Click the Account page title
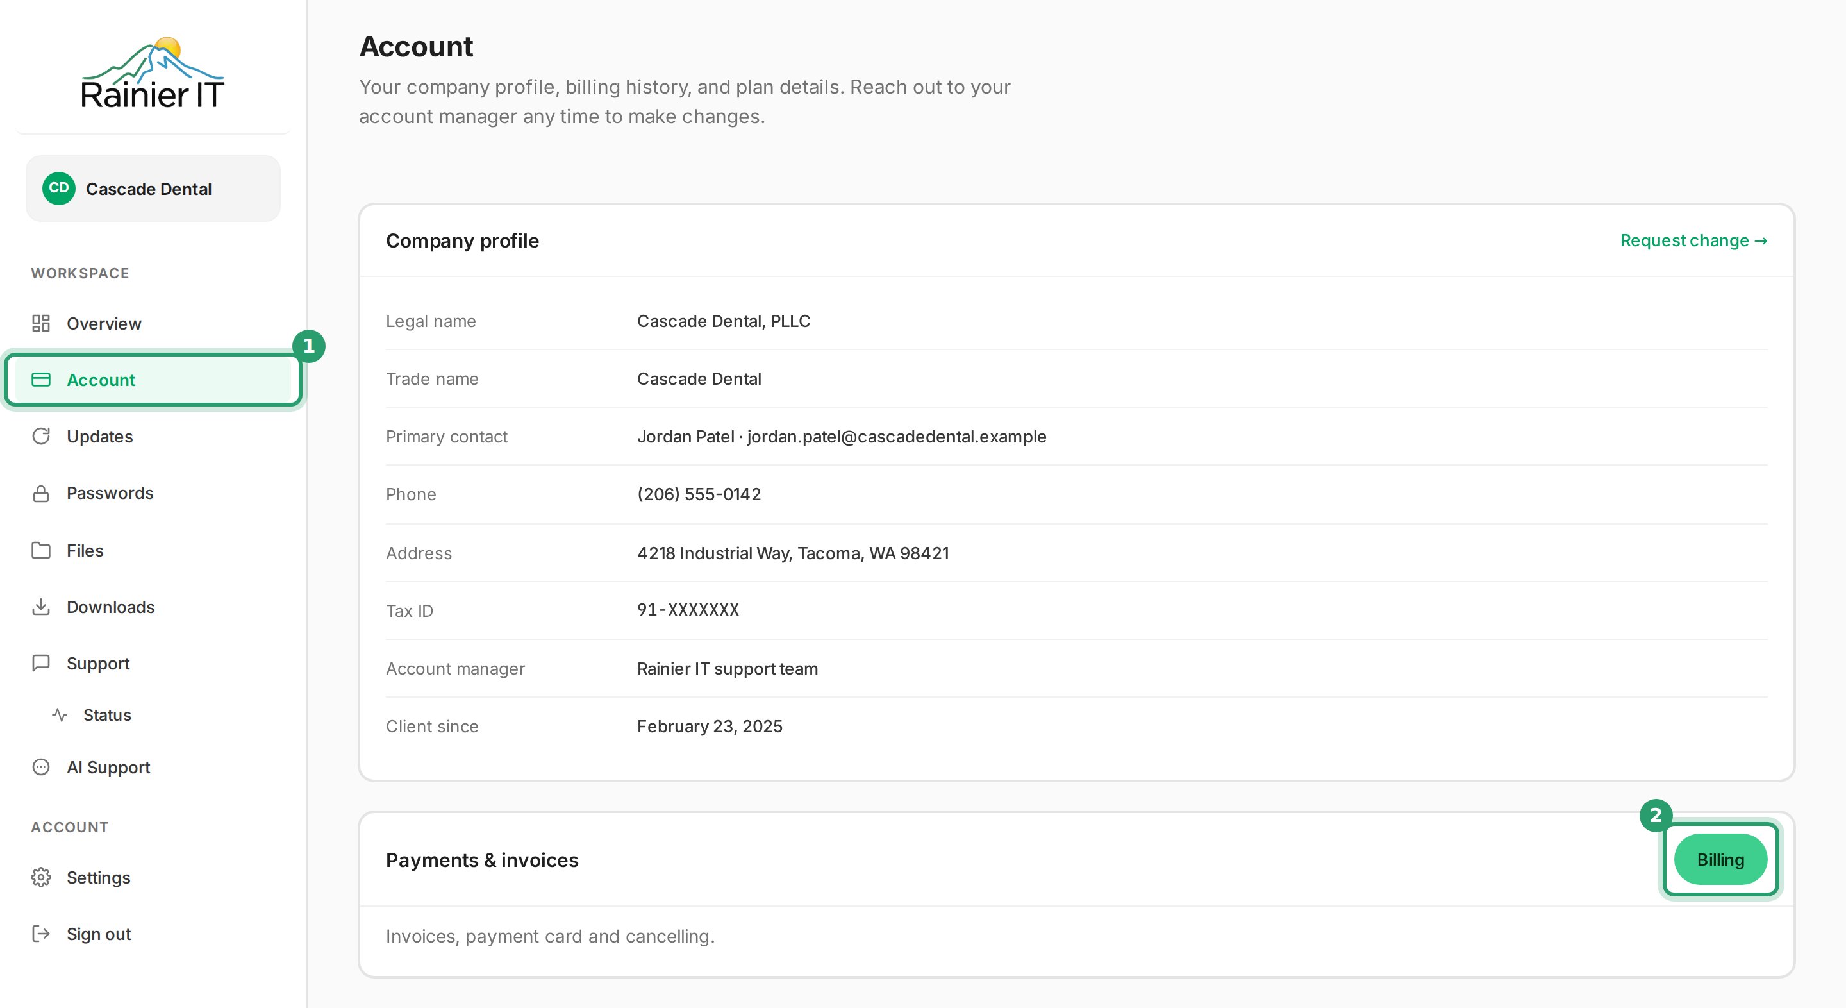1846x1008 pixels. 415,46
